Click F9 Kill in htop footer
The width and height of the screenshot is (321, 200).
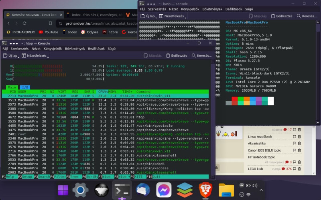point(138,177)
